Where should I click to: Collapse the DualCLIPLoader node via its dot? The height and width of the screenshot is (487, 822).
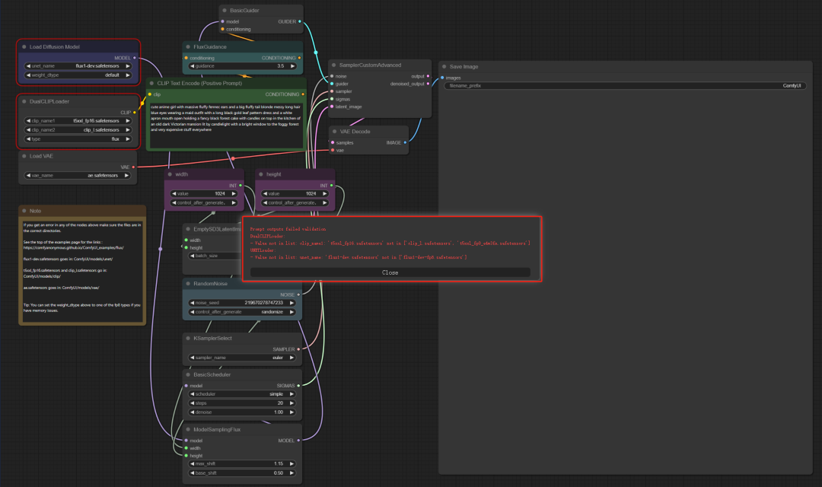pos(24,101)
